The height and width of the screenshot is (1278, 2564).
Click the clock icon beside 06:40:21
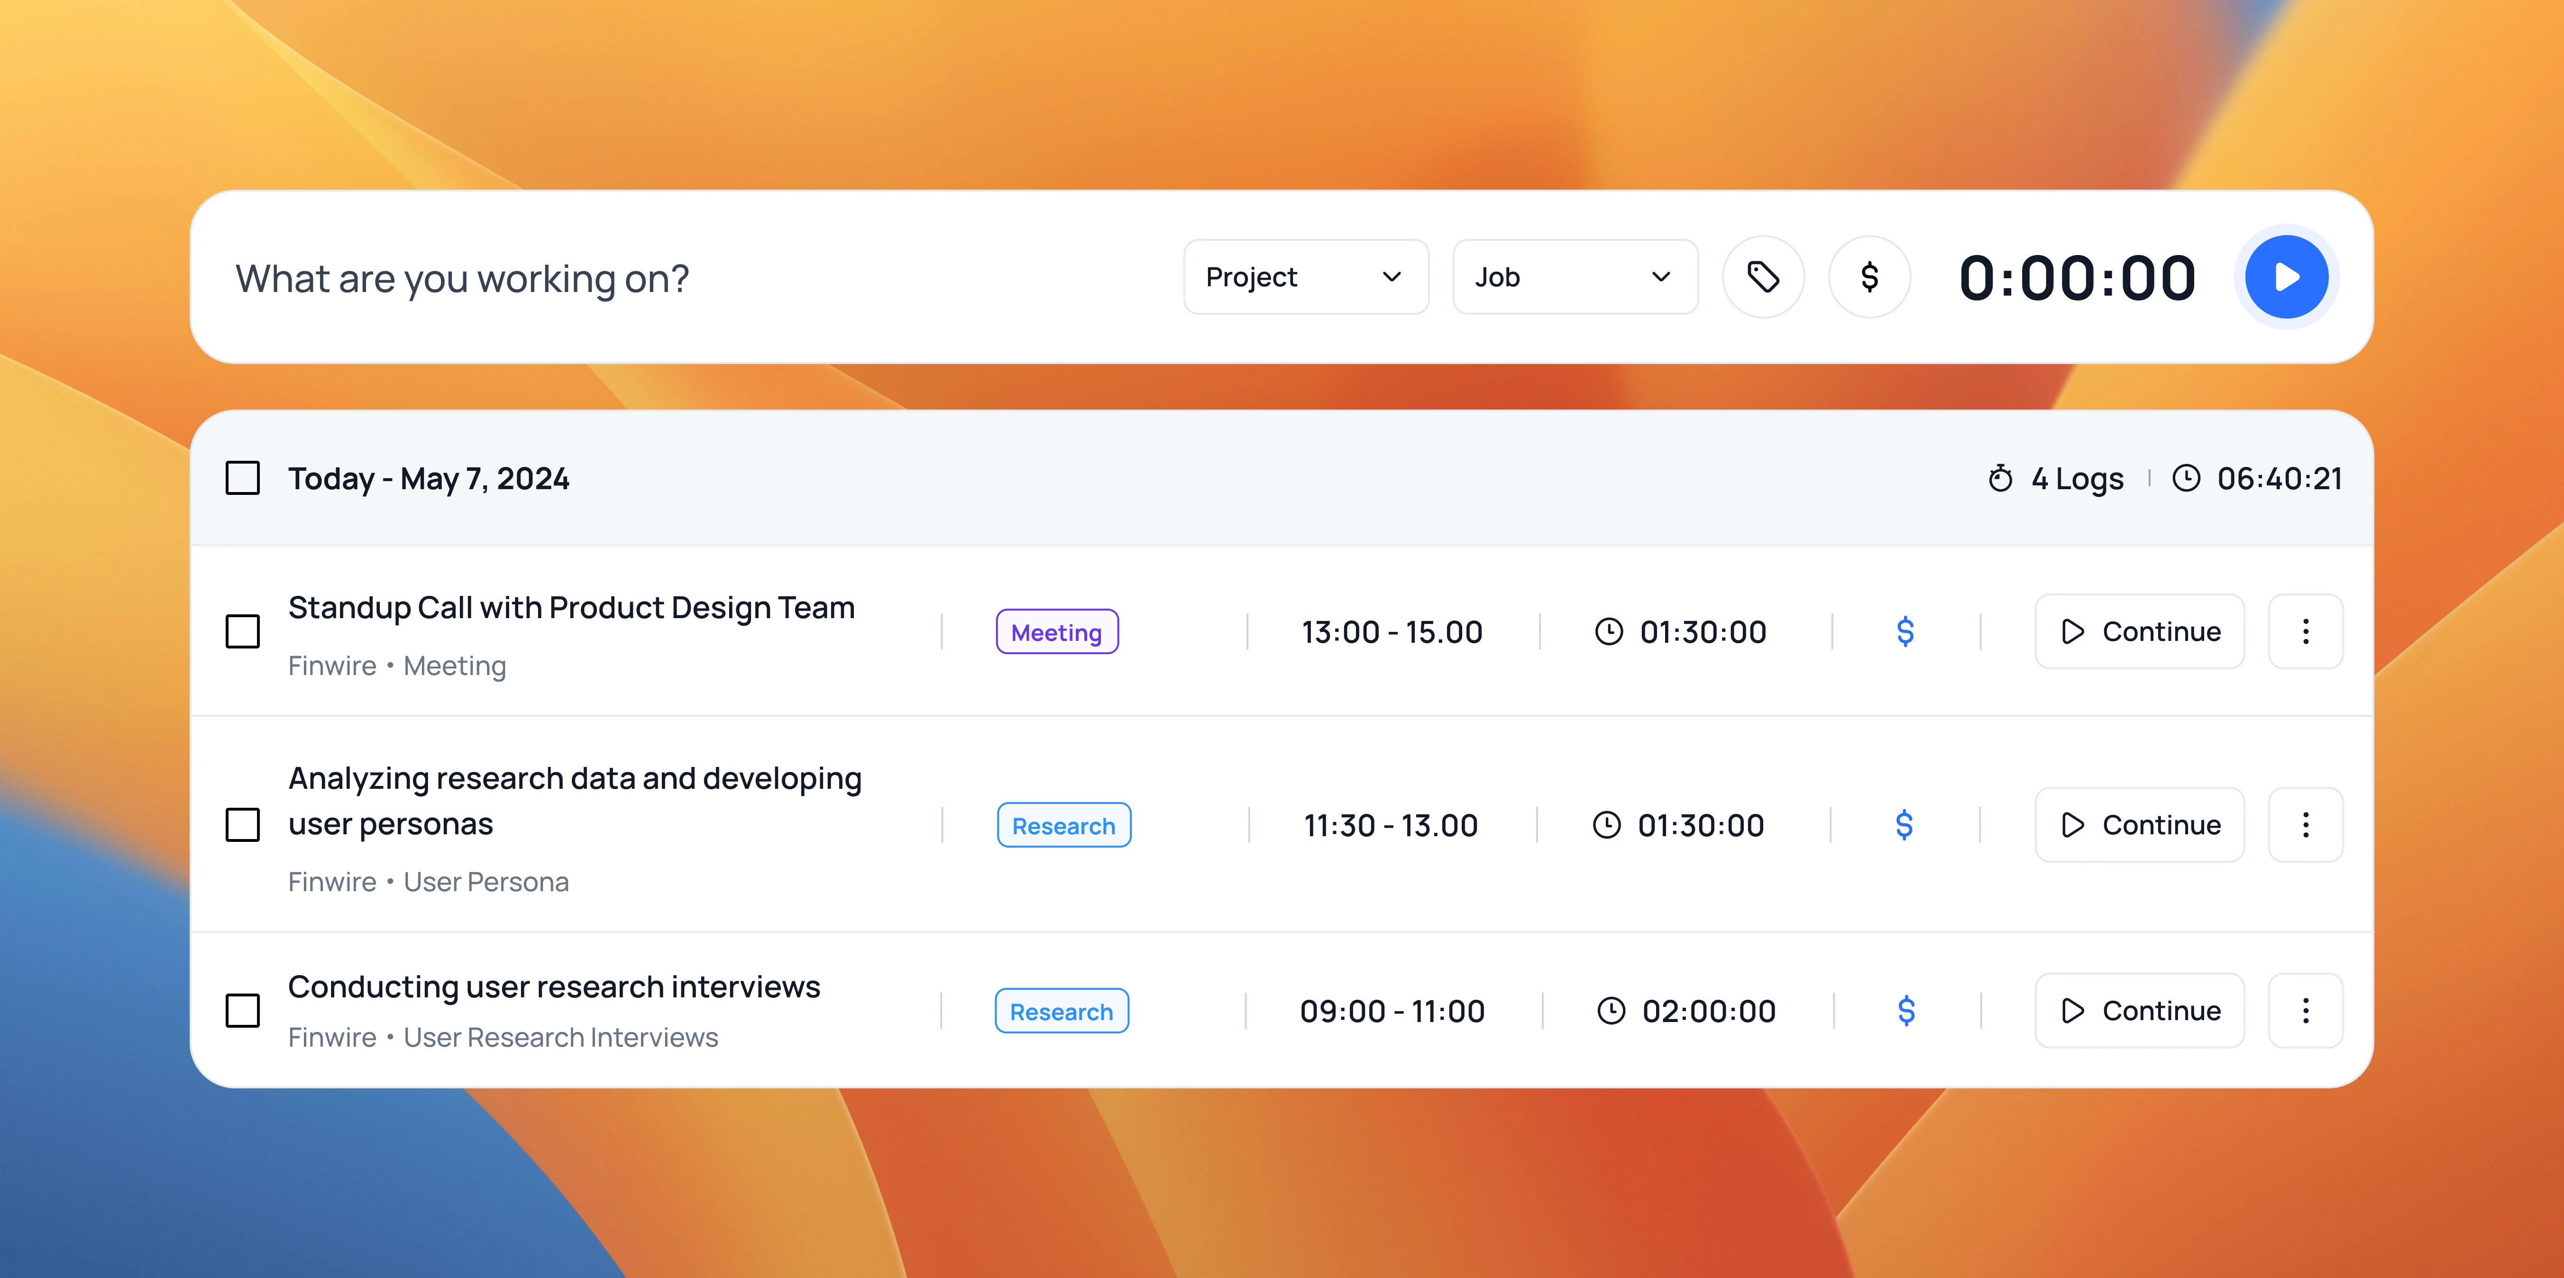2186,478
